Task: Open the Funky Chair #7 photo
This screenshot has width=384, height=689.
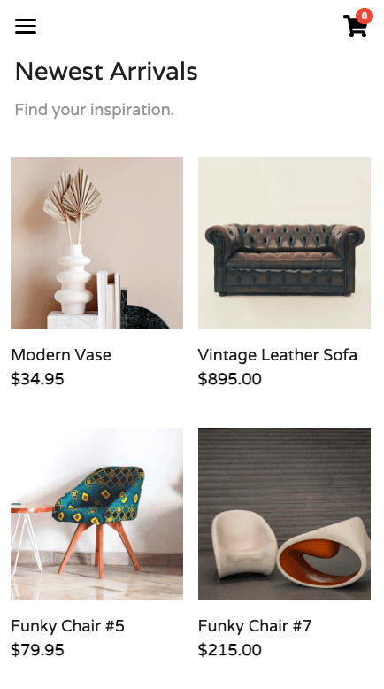Action: (x=284, y=515)
